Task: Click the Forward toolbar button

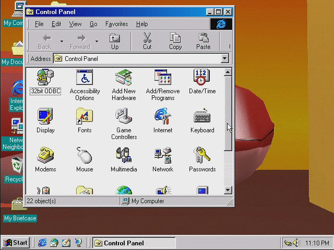Action: 80,41
